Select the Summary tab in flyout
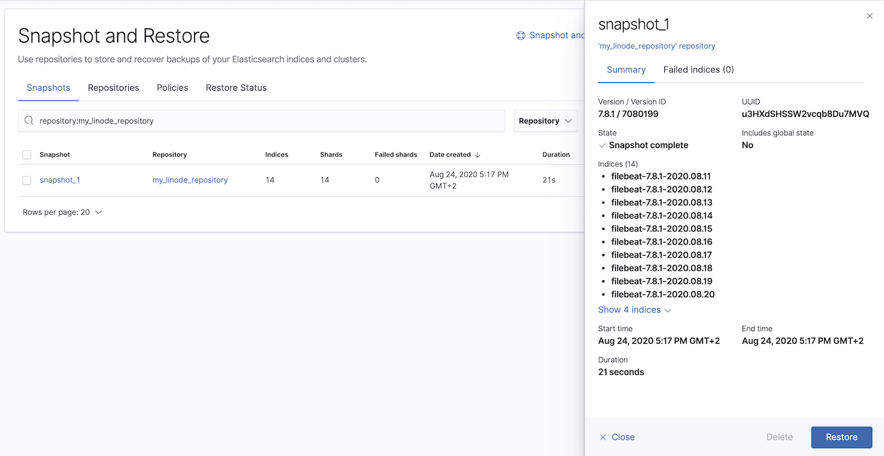The width and height of the screenshot is (884, 456). tap(626, 70)
